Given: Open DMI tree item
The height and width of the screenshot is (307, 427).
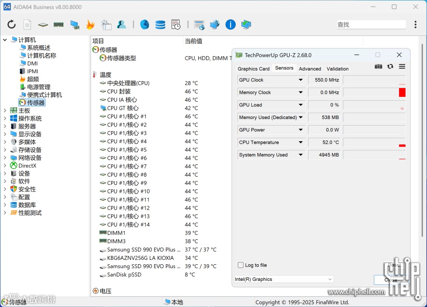Looking at the screenshot, I should [32, 64].
